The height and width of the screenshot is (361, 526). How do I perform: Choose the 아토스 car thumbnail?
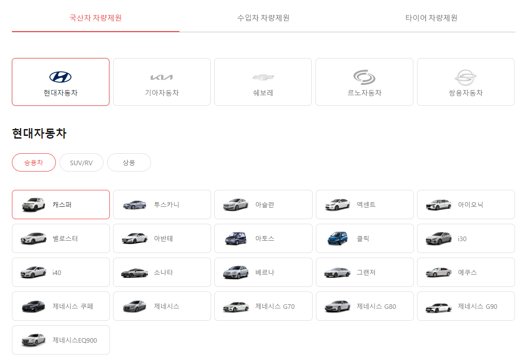(x=236, y=238)
